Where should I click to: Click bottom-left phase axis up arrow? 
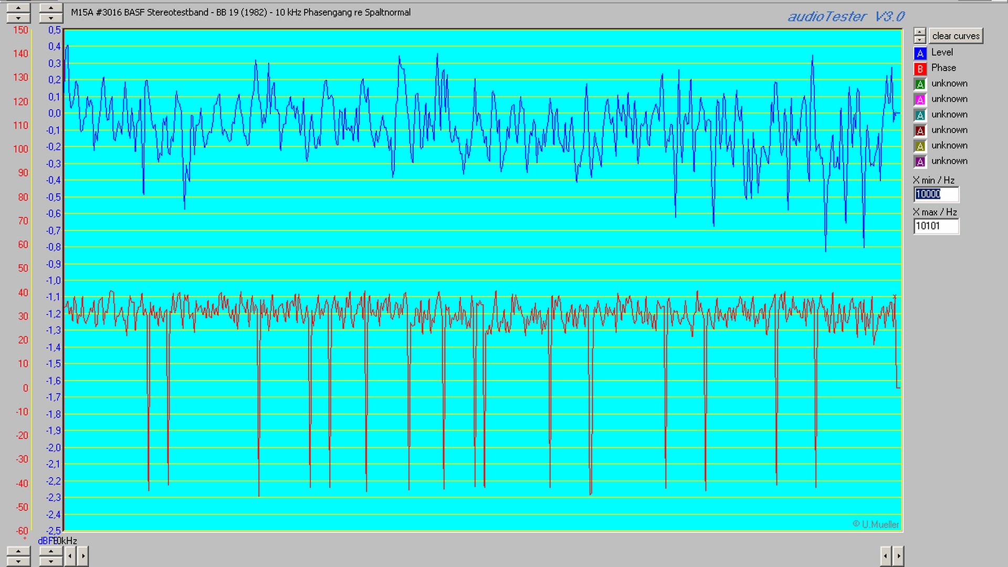18,551
